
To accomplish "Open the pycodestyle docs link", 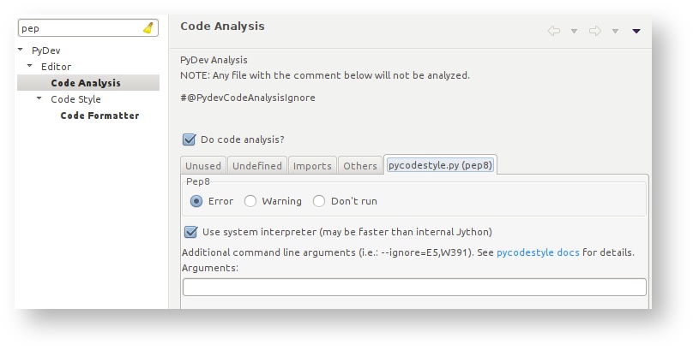I will pos(538,252).
